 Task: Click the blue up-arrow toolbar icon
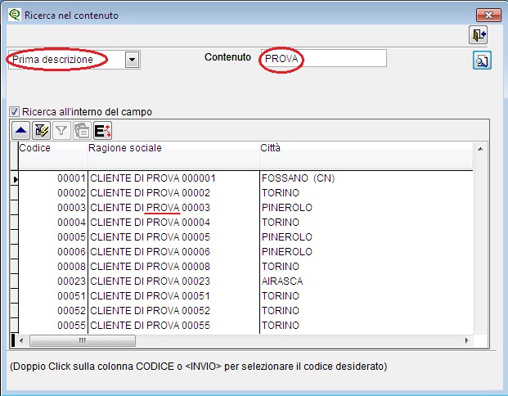(21, 131)
